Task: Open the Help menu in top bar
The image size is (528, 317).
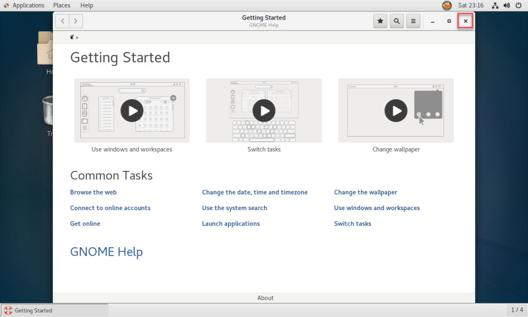Action: coord(87,5)
